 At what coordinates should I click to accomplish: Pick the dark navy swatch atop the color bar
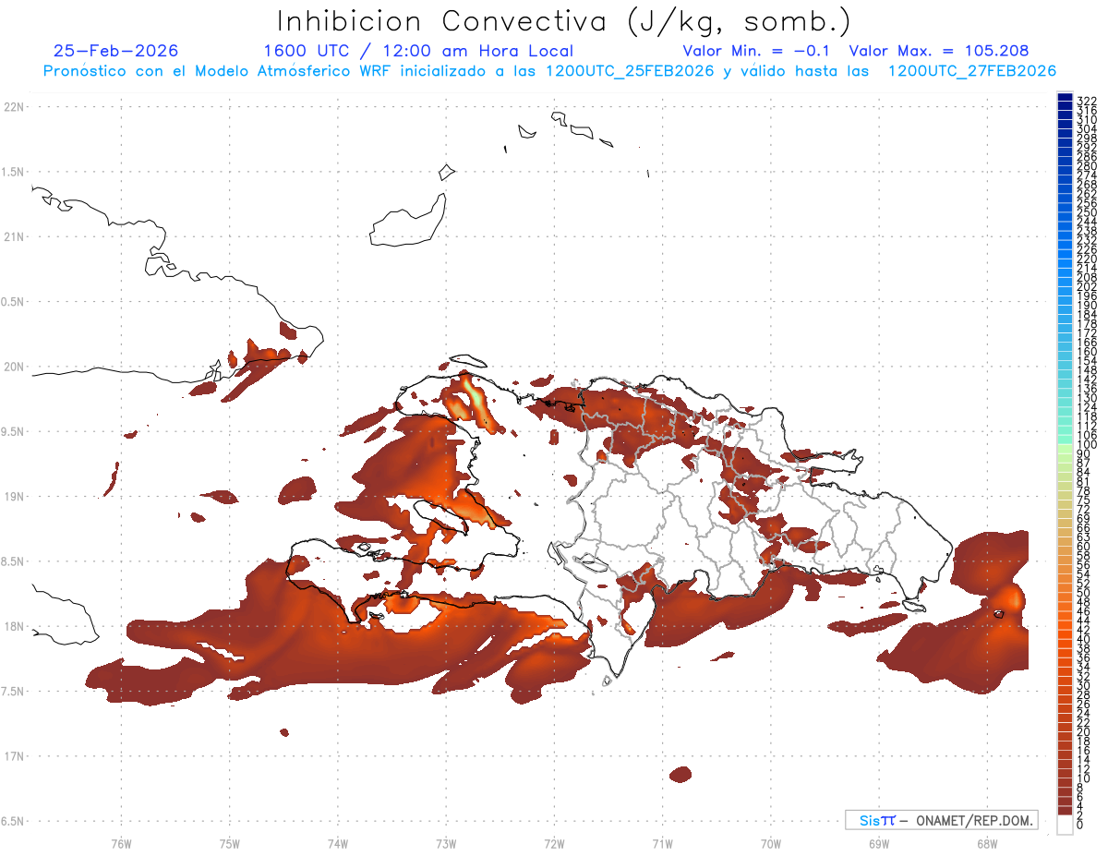1066,97
